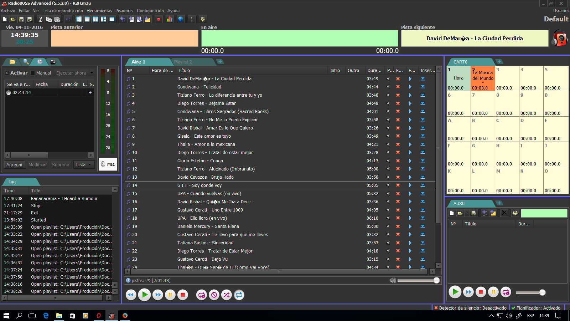Toggle the crossed-circle stop-after-track icon
The image size is (570, 321).
(214, 295)
